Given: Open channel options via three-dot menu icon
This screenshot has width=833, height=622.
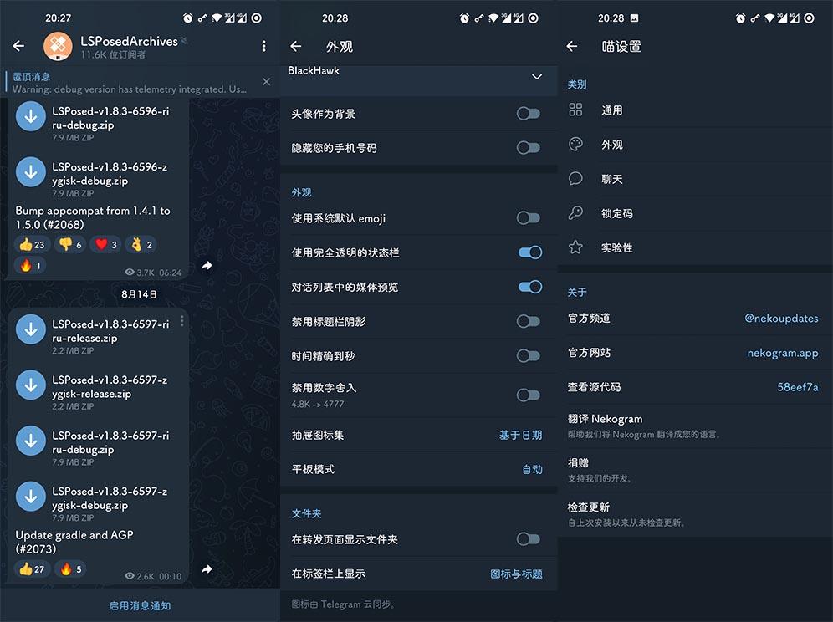Looking at the screenshot, I should point(263,45).
